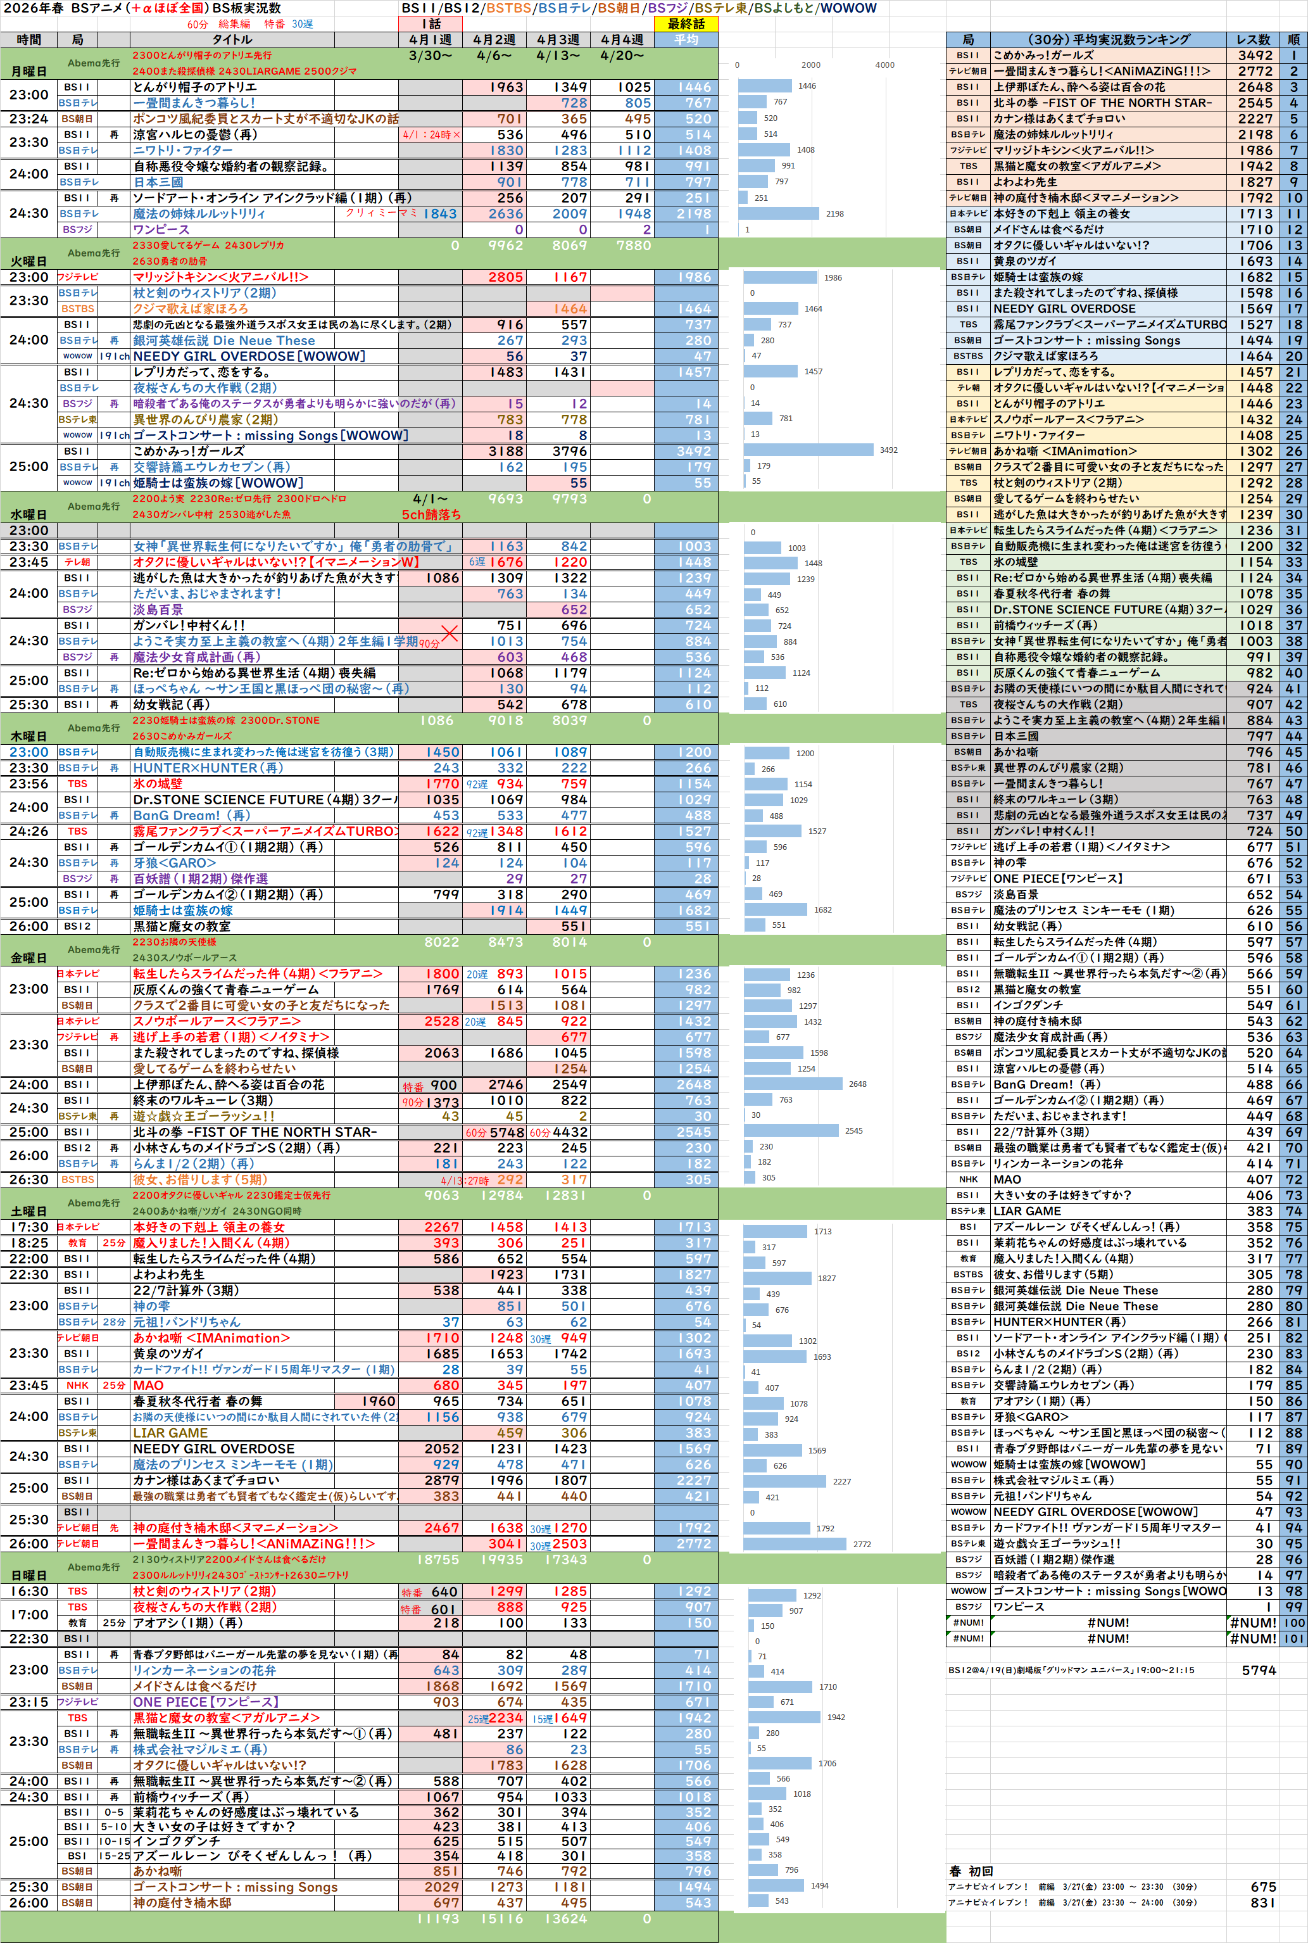Select the longest chart bar labeled 3492
Screen dimensions: 1308x1943
(809, 450)
